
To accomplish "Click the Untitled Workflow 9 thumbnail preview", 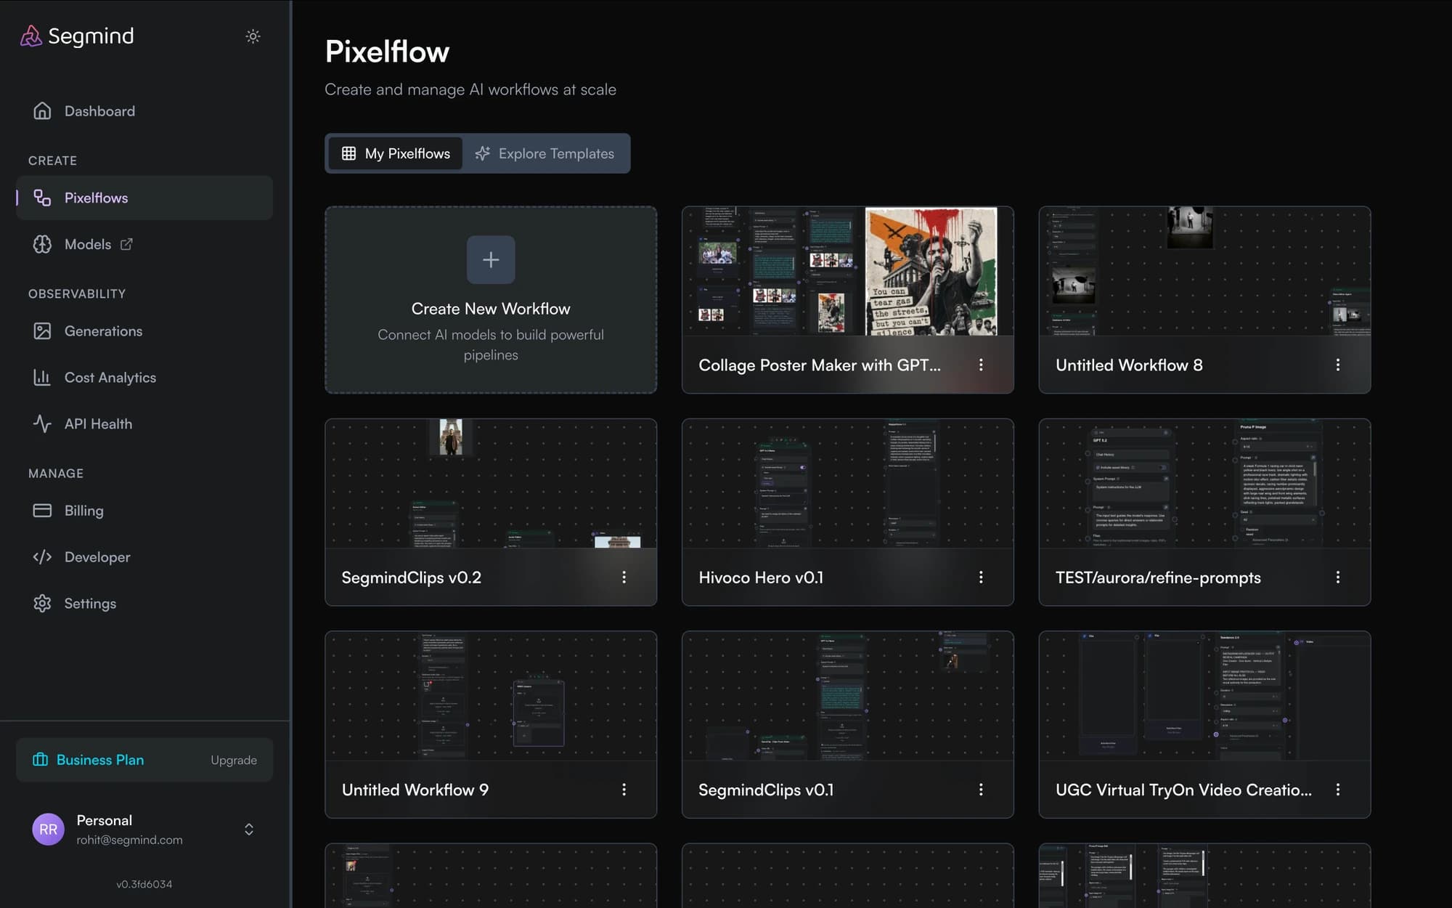I will tap(491, 696).
